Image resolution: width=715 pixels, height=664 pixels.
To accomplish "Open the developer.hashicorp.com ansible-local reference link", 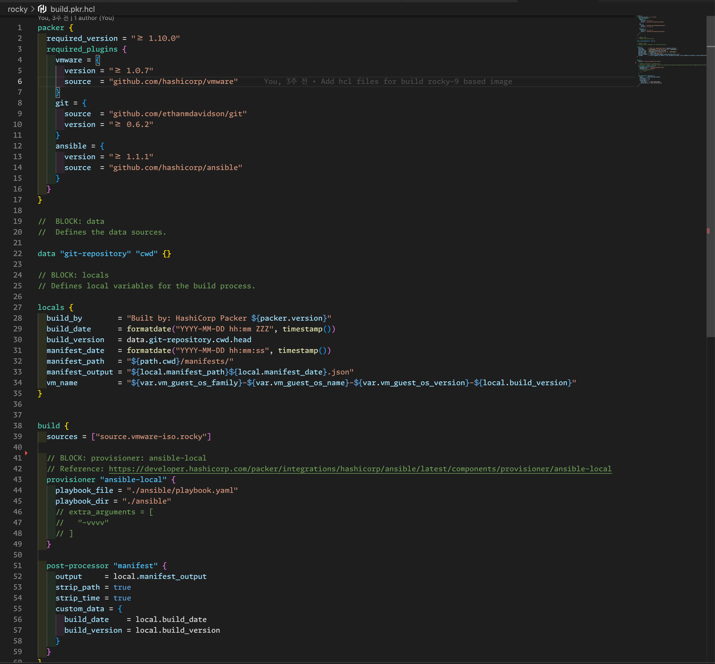I will pos(360,469).
